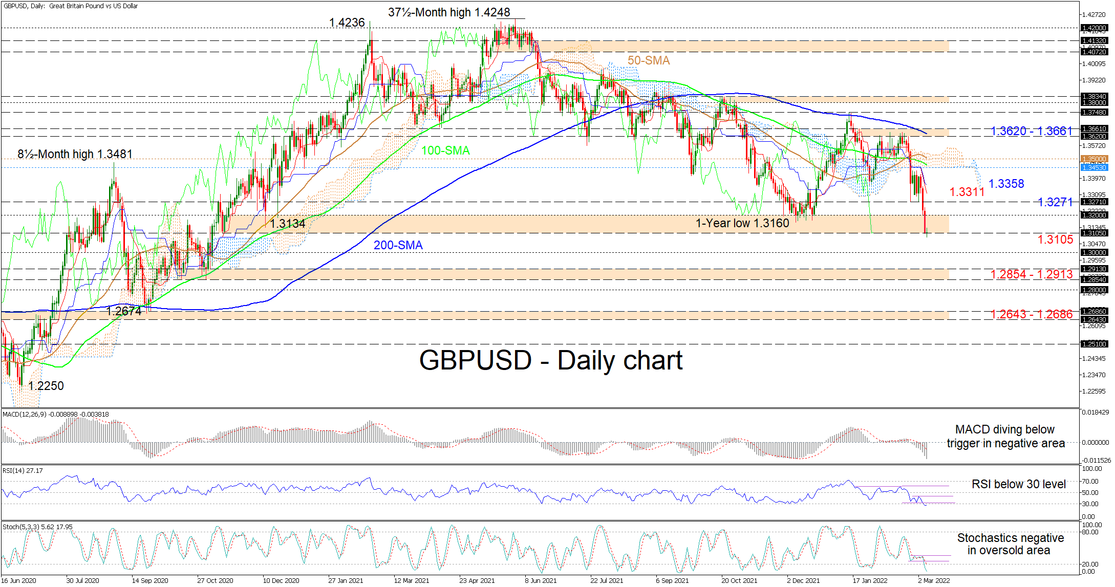Click the 200-SMA blue label
The height and width of the screenshot is (587, 1115).
click(x=398, y=245)
